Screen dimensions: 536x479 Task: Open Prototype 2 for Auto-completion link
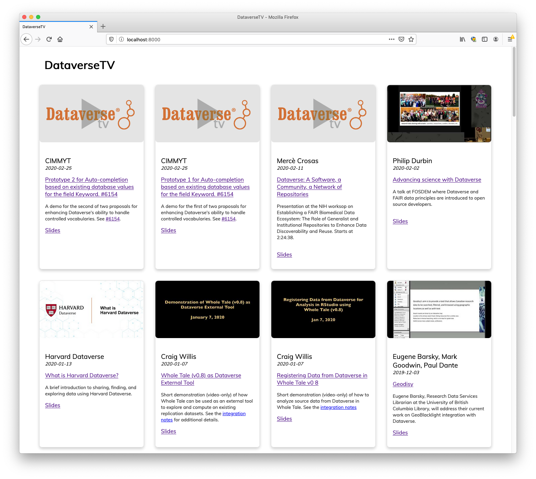(x=90, y=187)
